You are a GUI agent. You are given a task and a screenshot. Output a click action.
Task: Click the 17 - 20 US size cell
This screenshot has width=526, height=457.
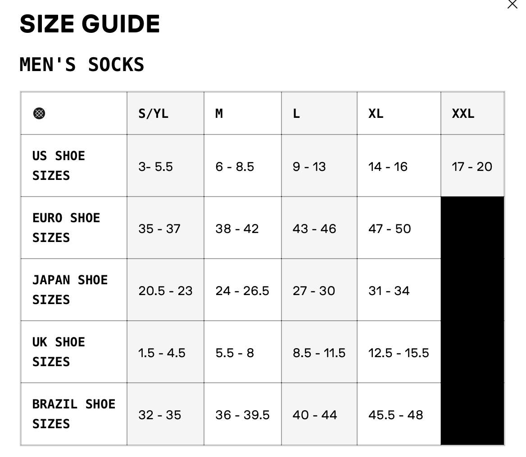pyautogui.click(x=472, y=167)
